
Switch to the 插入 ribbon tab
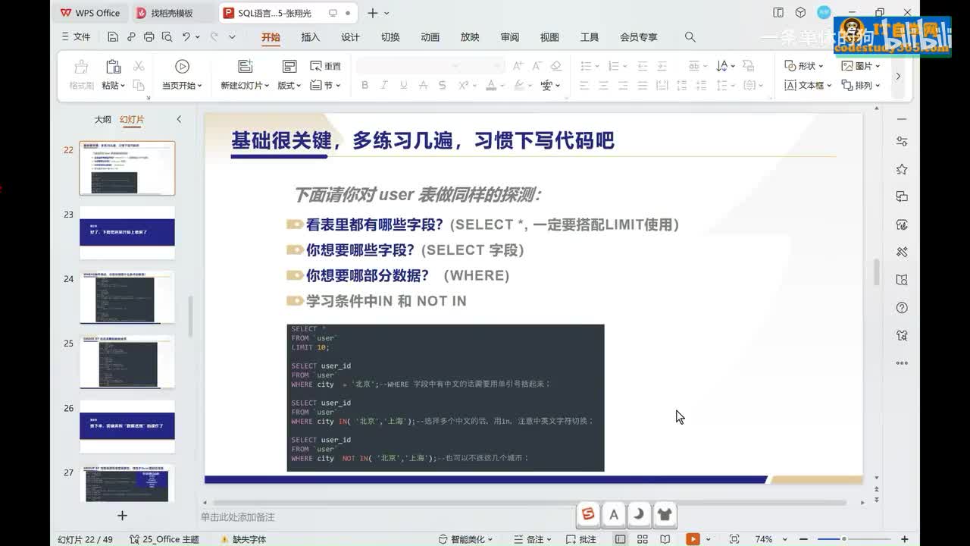click(x=311, y=37)
